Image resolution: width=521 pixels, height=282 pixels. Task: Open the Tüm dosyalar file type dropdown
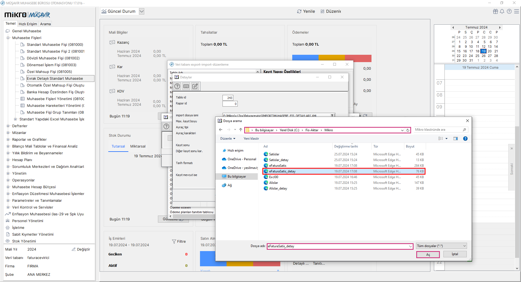pos(441,246)
